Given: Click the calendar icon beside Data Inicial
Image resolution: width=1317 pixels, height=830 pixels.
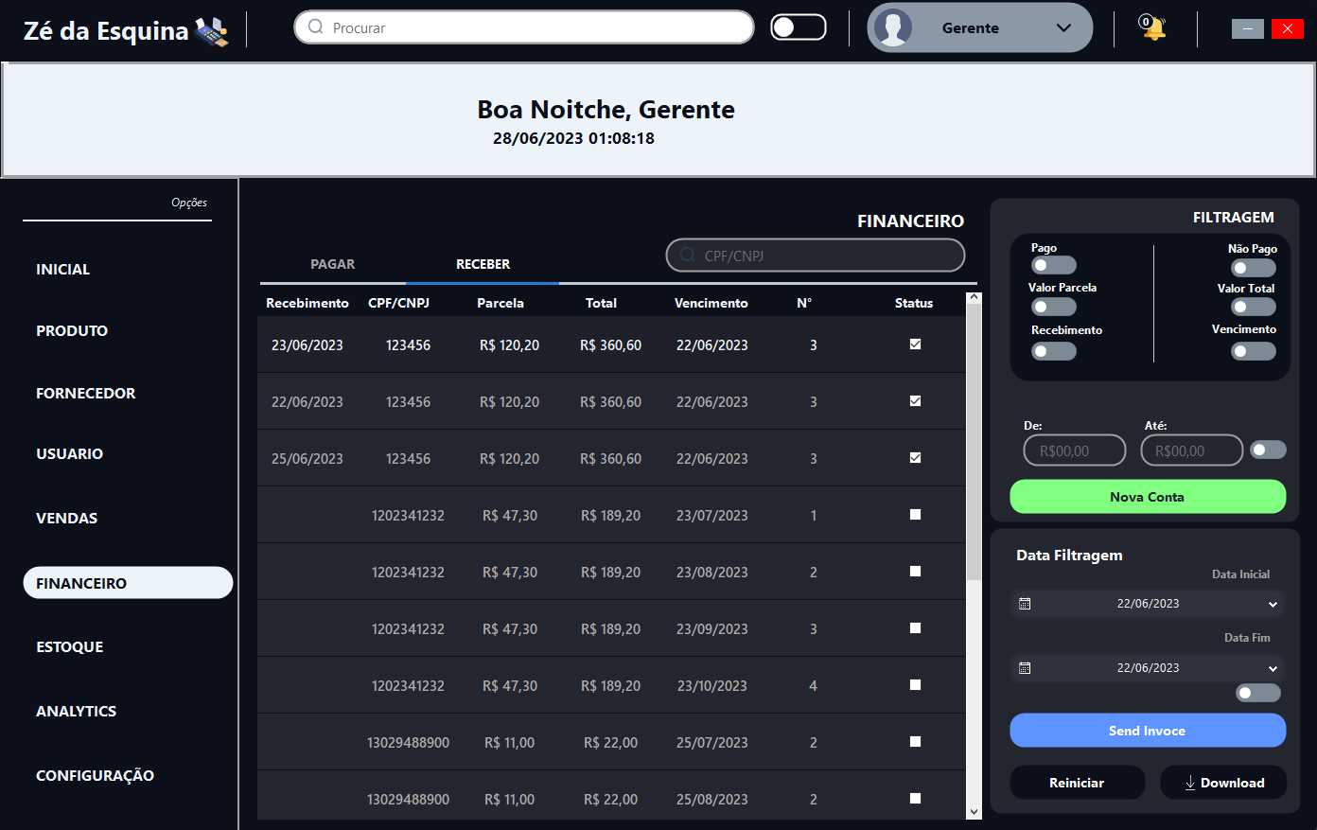Looking at the screenshot, I should point(1026,603).
